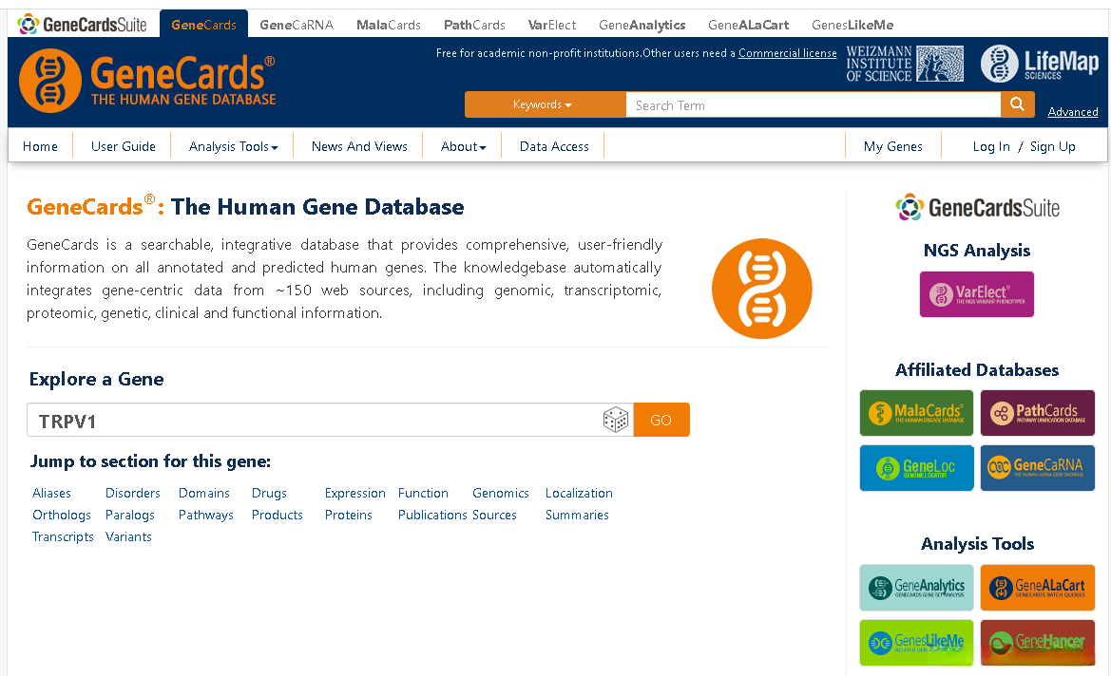Switch to the GeneCaRNA suite tab
This screenshot has width=1111, height=676.
coord(297,25)
